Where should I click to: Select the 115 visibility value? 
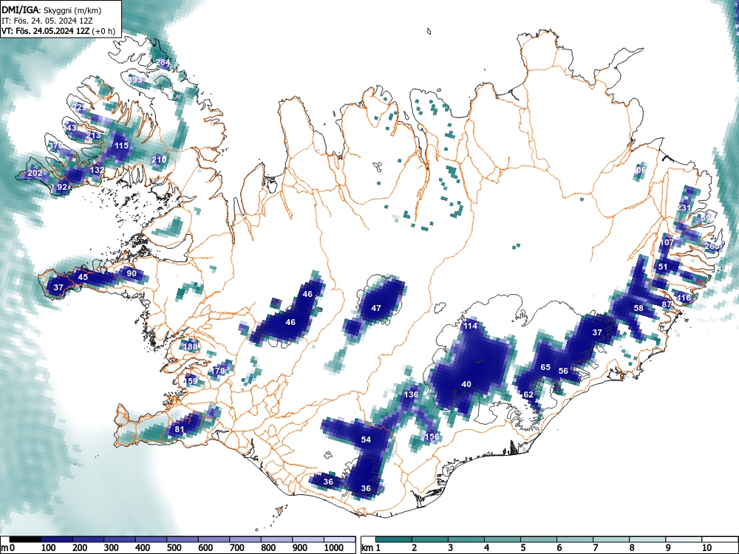pyautogui.click(x=122, y=146)
